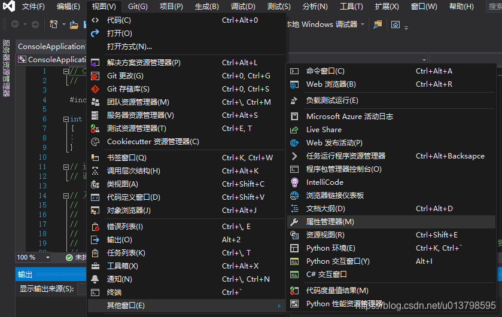
Task: Collapse the comment block at line 11
Action: [x=66, y=167]
